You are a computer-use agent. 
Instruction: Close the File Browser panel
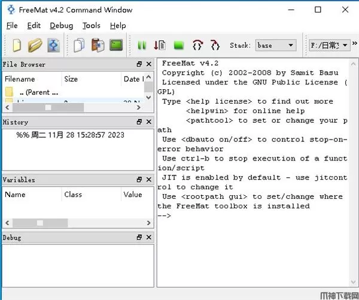(149, 64)
